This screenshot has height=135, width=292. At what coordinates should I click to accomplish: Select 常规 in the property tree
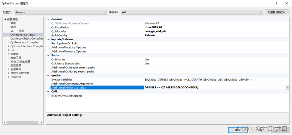point(13,23)
